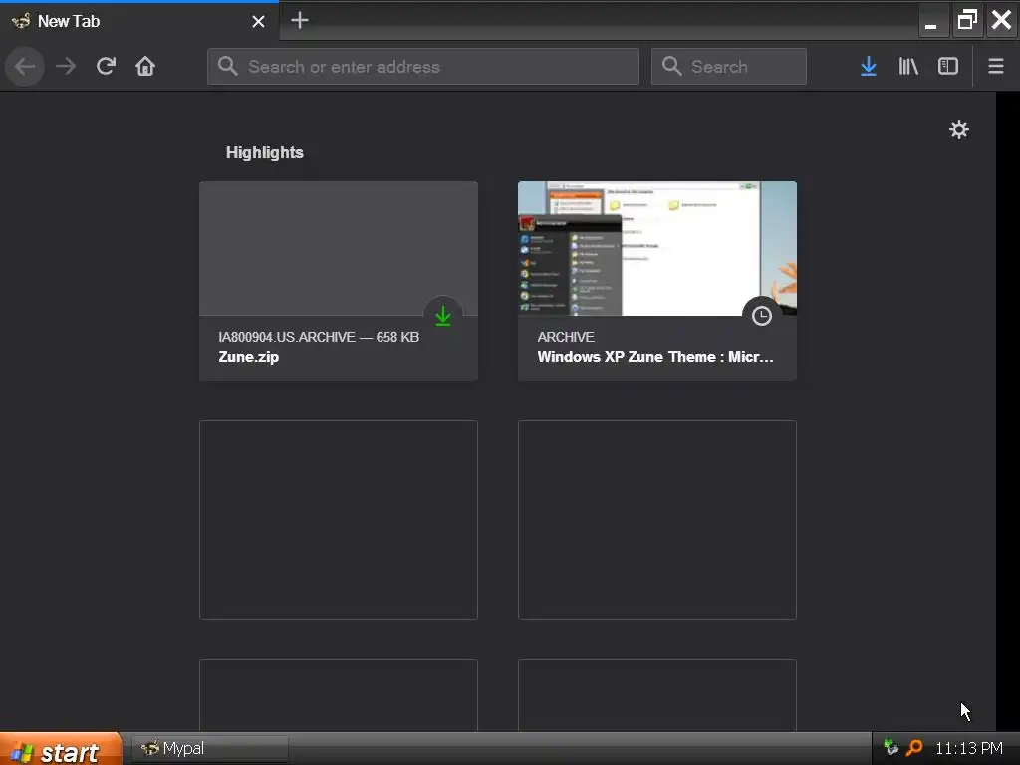
Task: Open the Zune.zip download highlight card
Action: (x=339, y=280)
